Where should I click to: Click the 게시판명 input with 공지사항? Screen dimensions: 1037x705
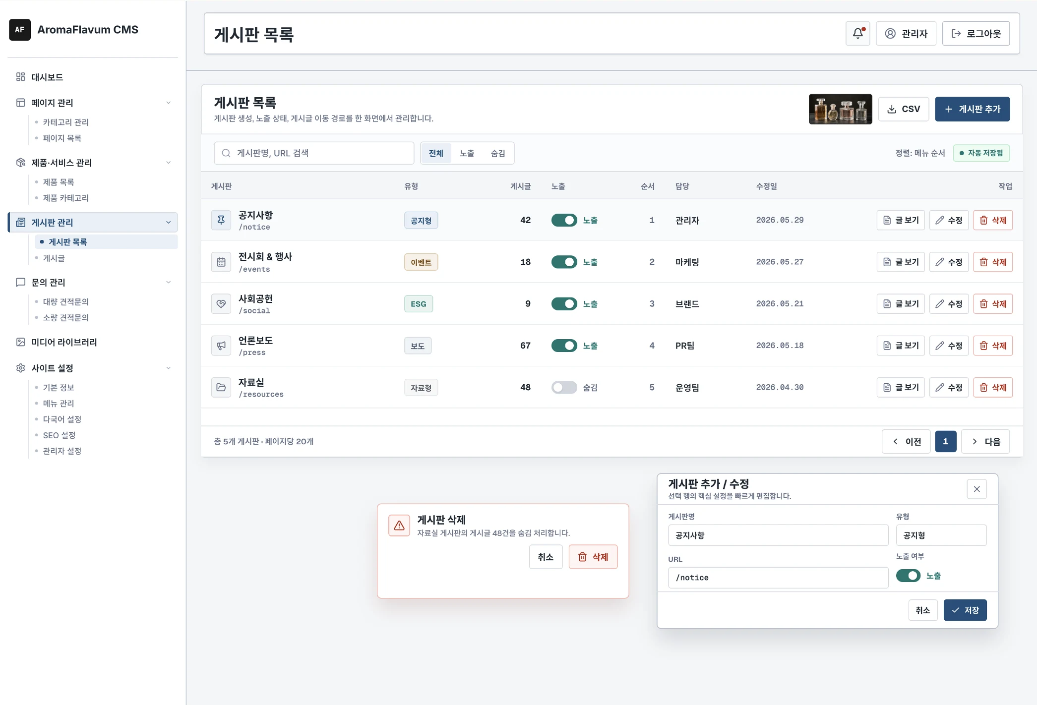click(x=778, y=535)
